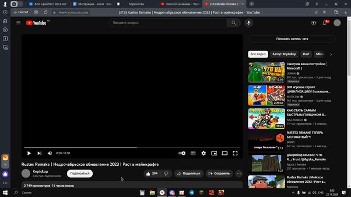351x197 pixels.
Task: Switch to KJST Launcher browser tab
Action: 48,4
